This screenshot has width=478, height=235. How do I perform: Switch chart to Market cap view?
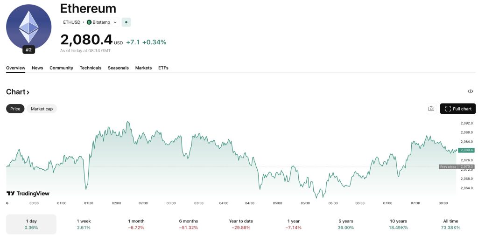pos(42,109)
